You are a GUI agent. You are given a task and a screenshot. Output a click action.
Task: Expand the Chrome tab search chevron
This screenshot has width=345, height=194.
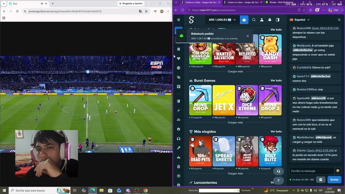4,4
